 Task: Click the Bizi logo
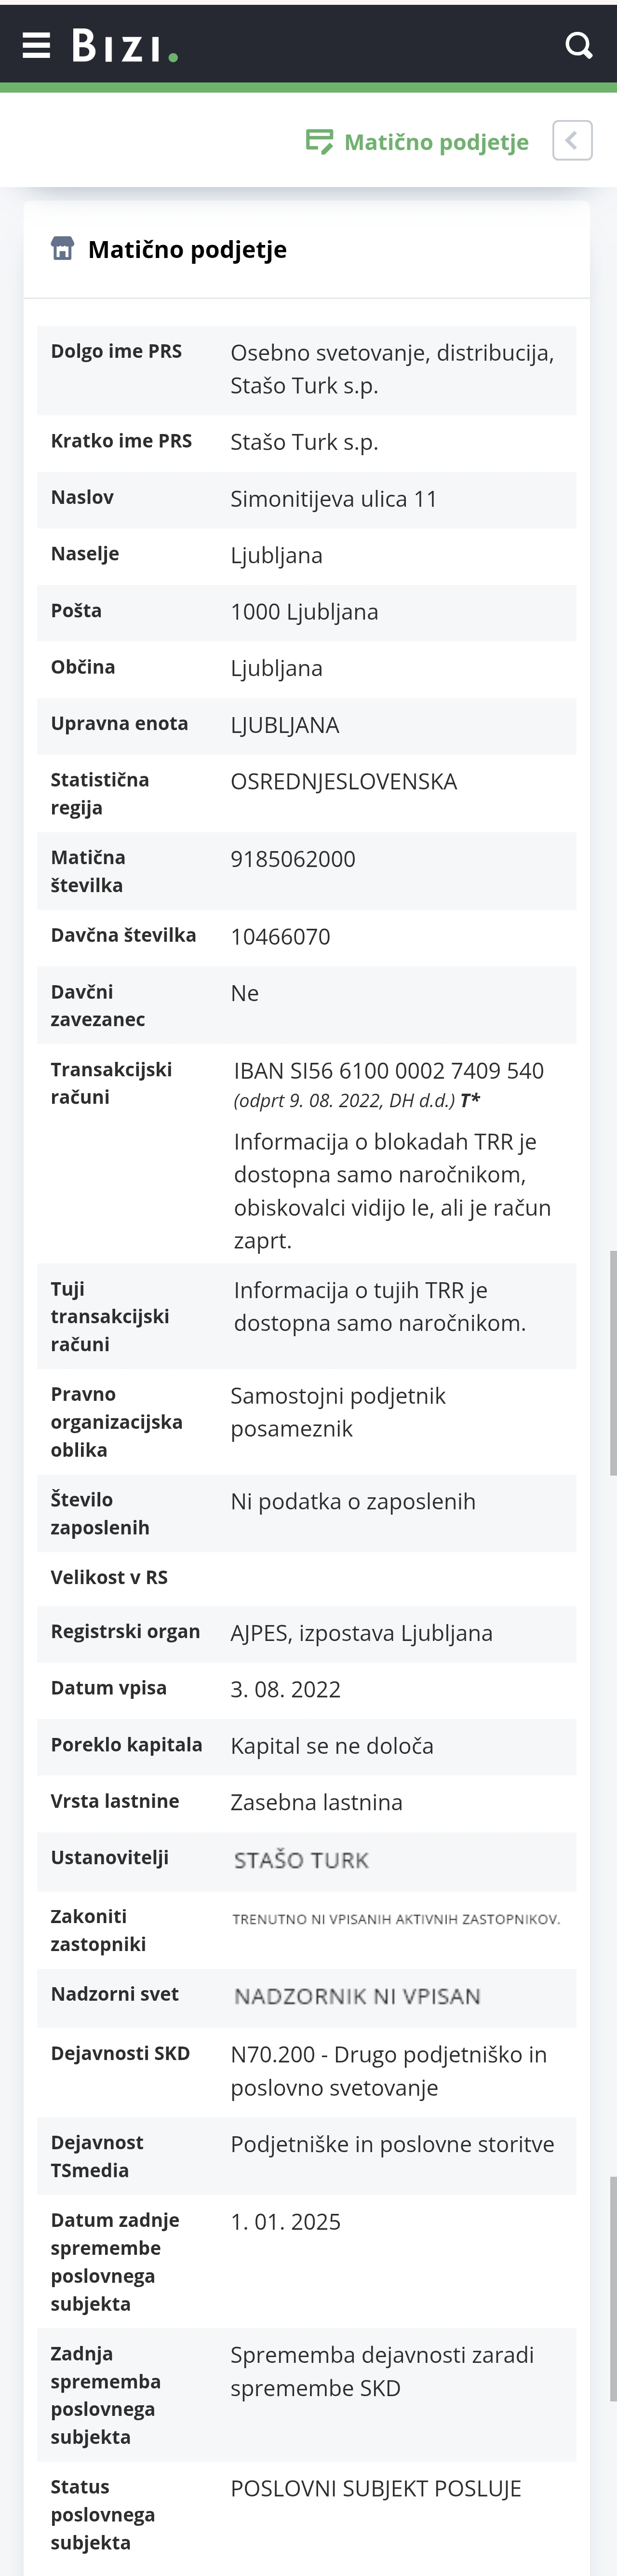point(124,46)
